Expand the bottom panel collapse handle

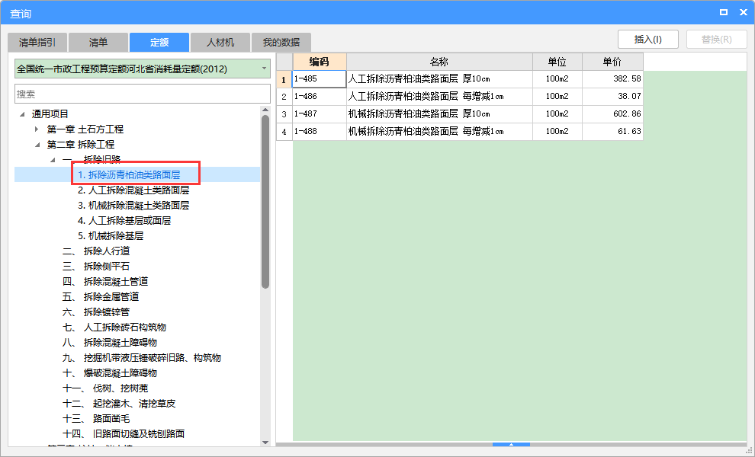(x=512, y=445)
